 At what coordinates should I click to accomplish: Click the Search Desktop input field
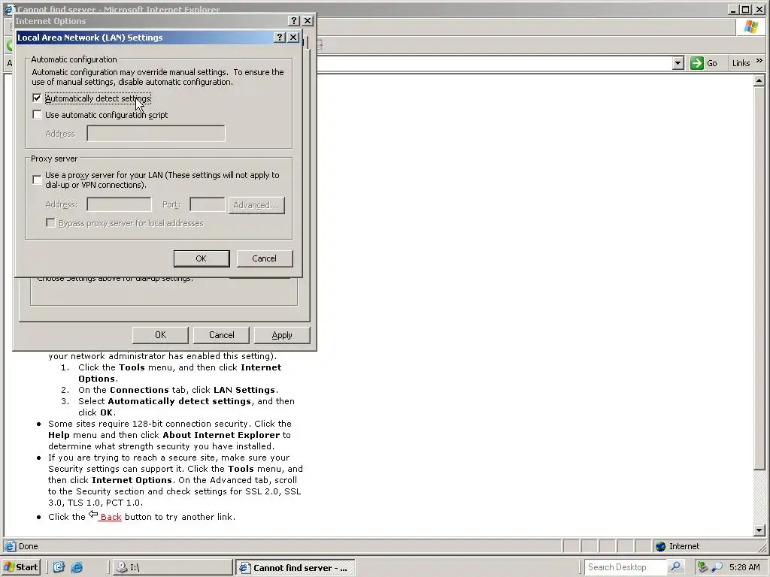pos(626,567)
